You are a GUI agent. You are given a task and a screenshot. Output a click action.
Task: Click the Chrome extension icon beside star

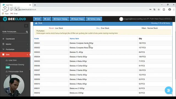click(164, 10)
